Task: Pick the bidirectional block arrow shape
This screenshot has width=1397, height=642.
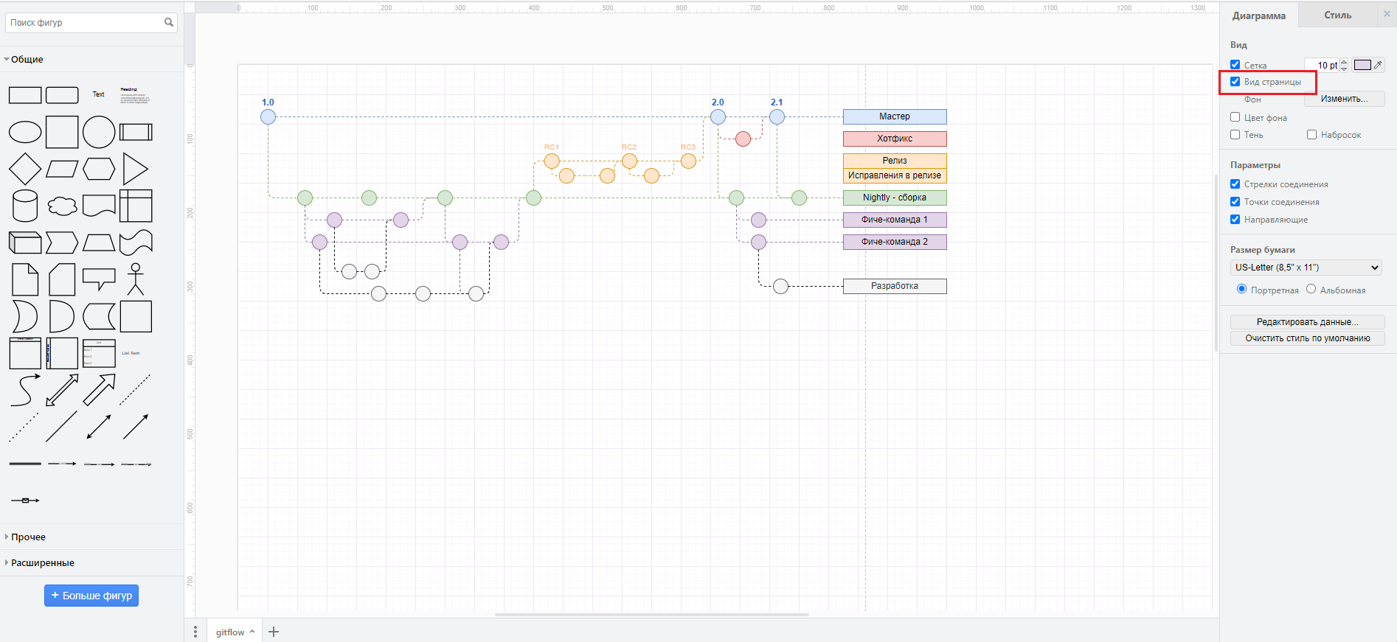Action: (x=62, y=390)
